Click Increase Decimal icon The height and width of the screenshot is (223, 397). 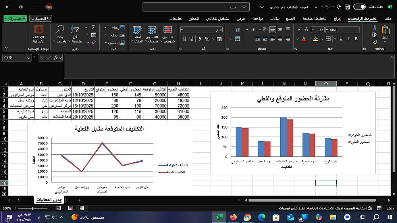point(191,39)
